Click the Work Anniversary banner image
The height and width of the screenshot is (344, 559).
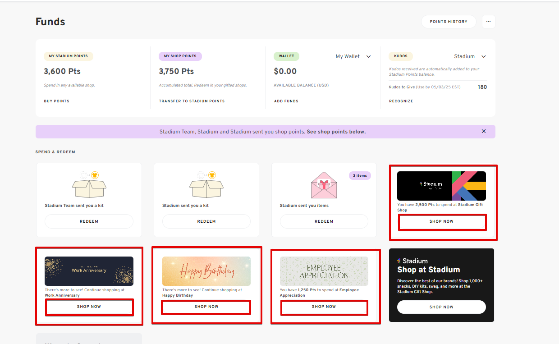[x=89, y=271]
